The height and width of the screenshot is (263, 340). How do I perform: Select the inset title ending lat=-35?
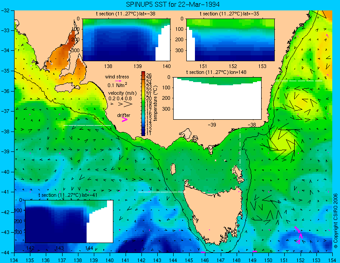[229, 14]
